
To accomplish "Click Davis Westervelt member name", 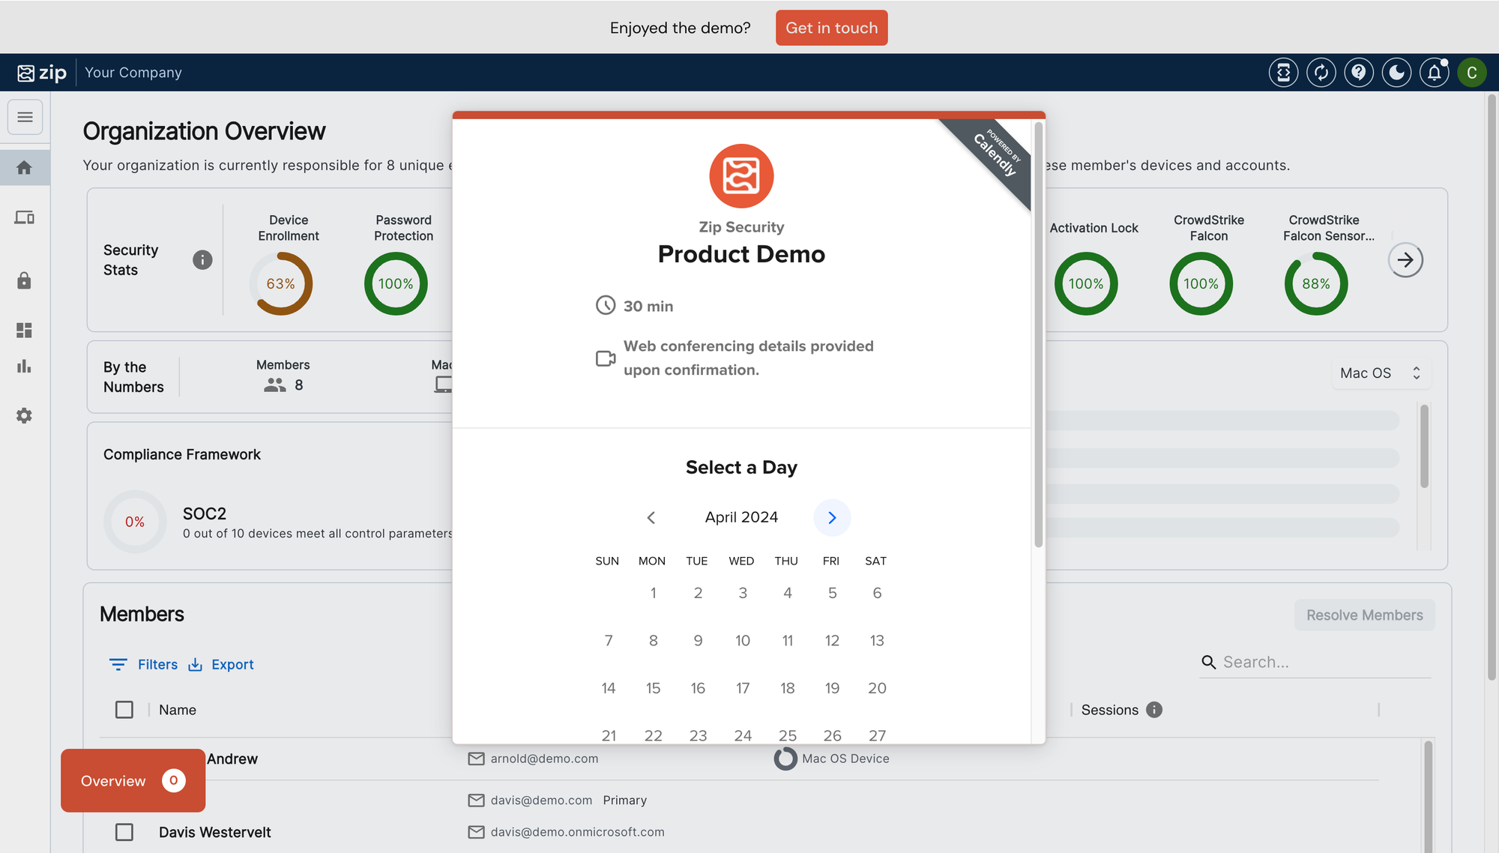I will coord(214,832).
